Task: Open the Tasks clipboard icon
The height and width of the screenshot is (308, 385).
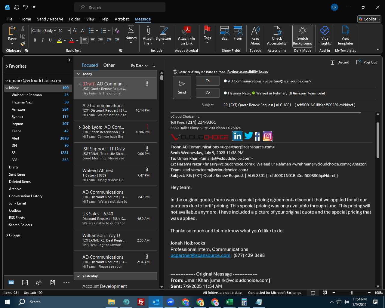Action: point(53,282)
